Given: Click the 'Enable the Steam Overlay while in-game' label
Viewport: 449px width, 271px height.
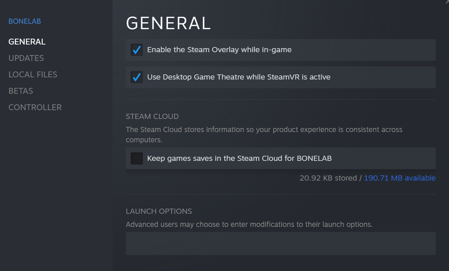Looking at the screenshot, I should [219, 50].
